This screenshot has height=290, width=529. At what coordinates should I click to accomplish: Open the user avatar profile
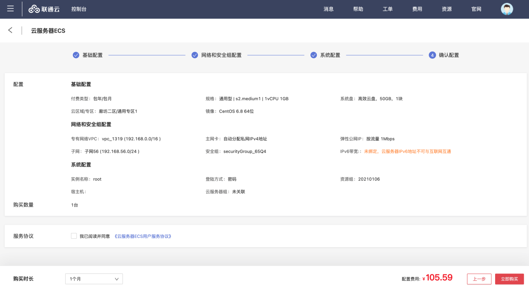pyautogui.click(x=507, y=9)
